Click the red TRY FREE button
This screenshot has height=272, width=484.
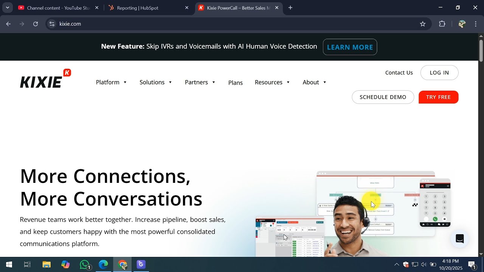(x=439, y=97)
